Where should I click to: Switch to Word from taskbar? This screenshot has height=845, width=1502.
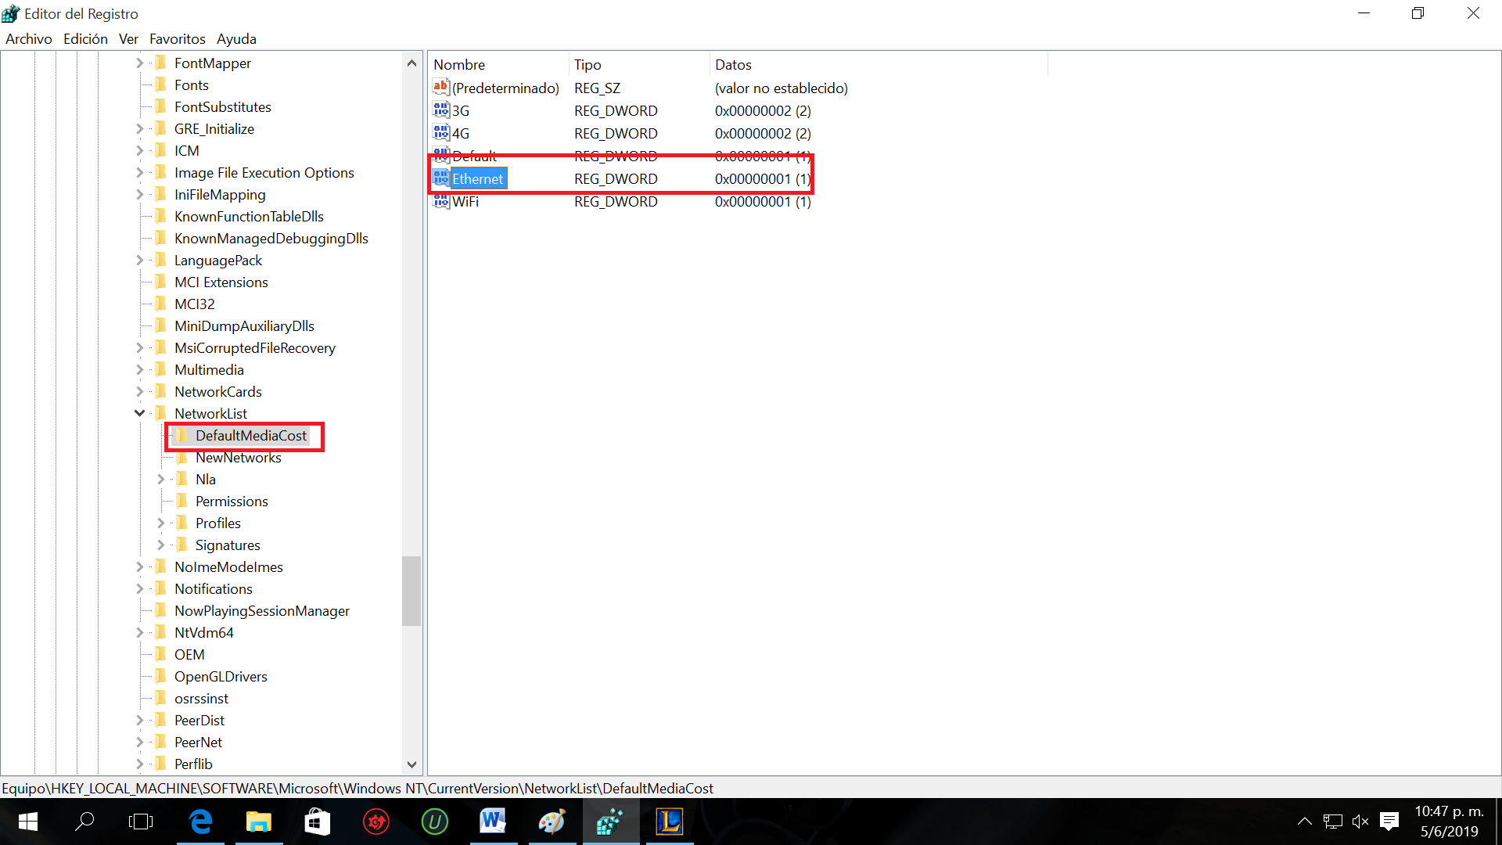pyautogui.click(x=493, y=822)
